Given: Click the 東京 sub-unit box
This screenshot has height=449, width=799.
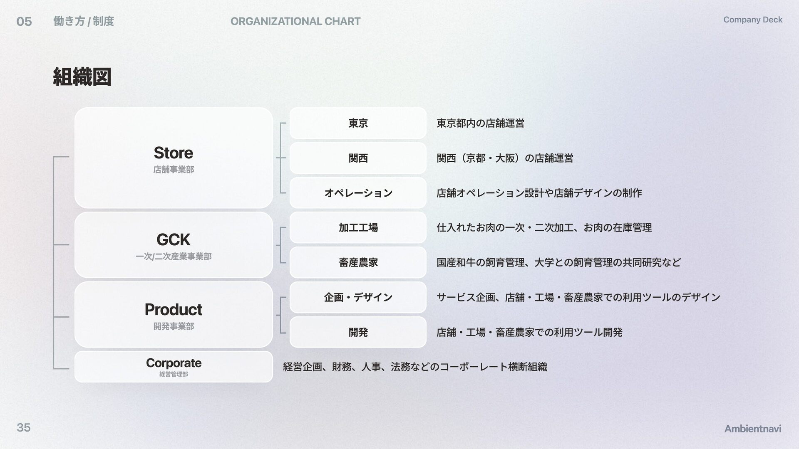Looking at the screenshot, I should 358,123.
